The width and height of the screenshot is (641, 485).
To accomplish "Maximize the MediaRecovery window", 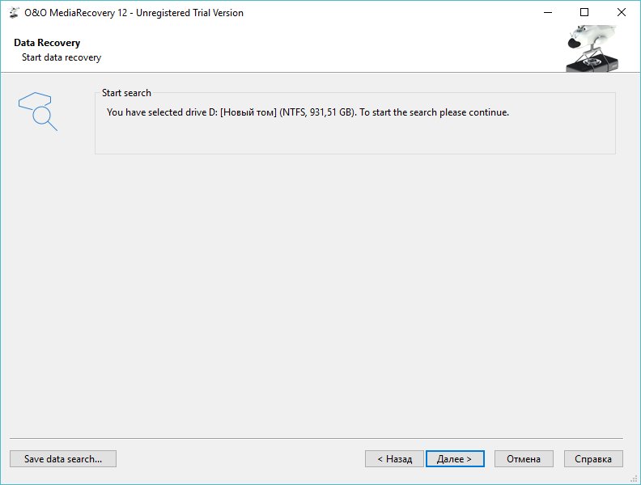I will (584, 13).
